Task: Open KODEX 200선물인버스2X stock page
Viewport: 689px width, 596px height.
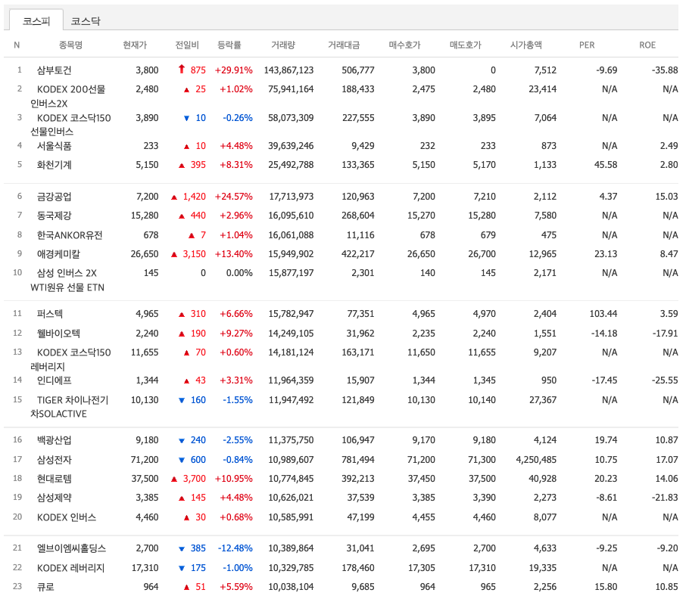Action: pyautogui.click(x=67, y=96)
